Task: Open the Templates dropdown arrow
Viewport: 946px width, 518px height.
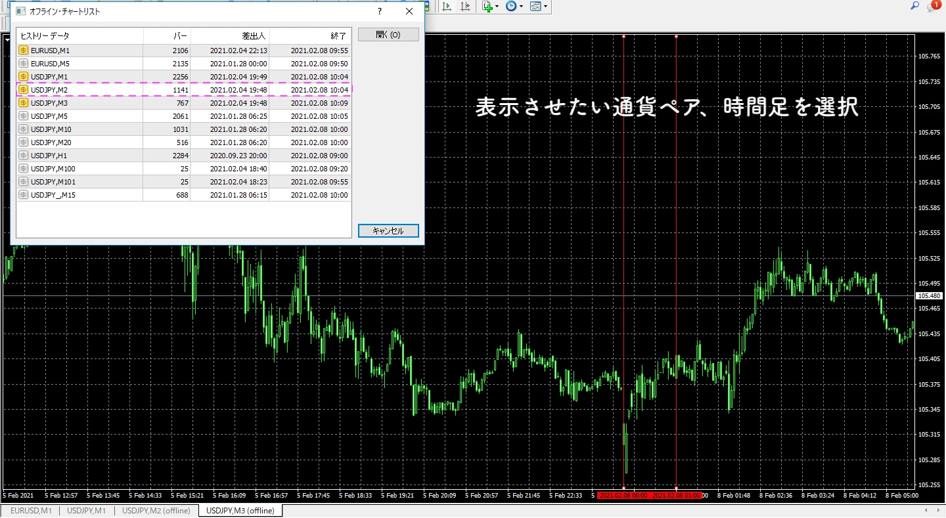Action: pyautogui.click(x=545, y=7)
